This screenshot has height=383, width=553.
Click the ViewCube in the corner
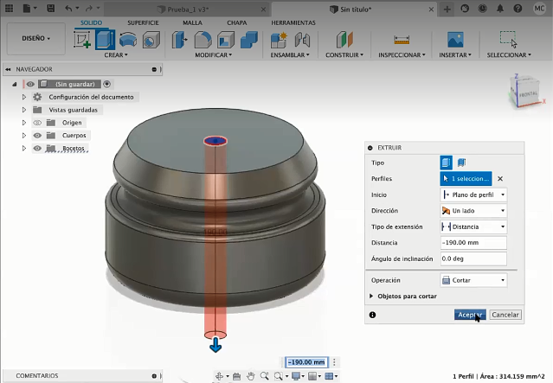[x=526, y=91]
